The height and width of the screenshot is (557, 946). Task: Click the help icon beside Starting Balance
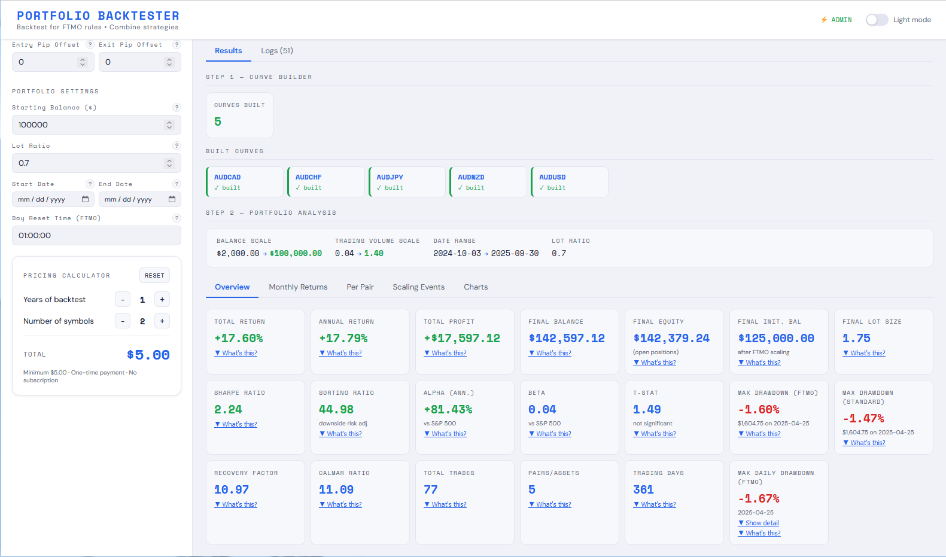point(177,108)
